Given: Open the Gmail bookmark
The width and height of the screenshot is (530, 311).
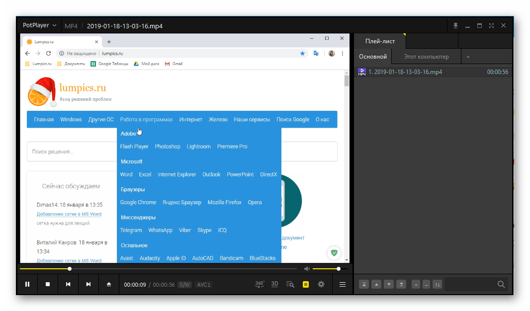Looking at the screenshot, I should tap(174, 64).
